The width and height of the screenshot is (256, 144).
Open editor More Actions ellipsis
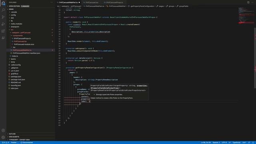(x=252, y=2)
